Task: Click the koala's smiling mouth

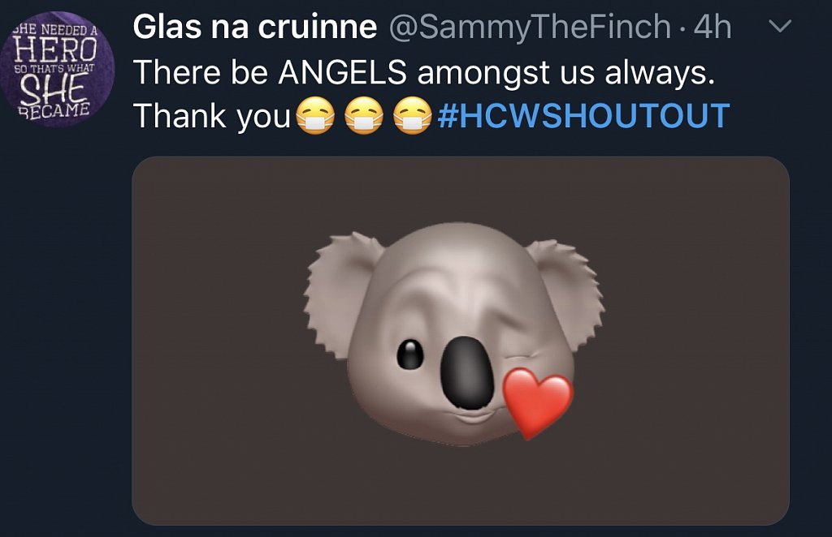Action: point(474,415)
